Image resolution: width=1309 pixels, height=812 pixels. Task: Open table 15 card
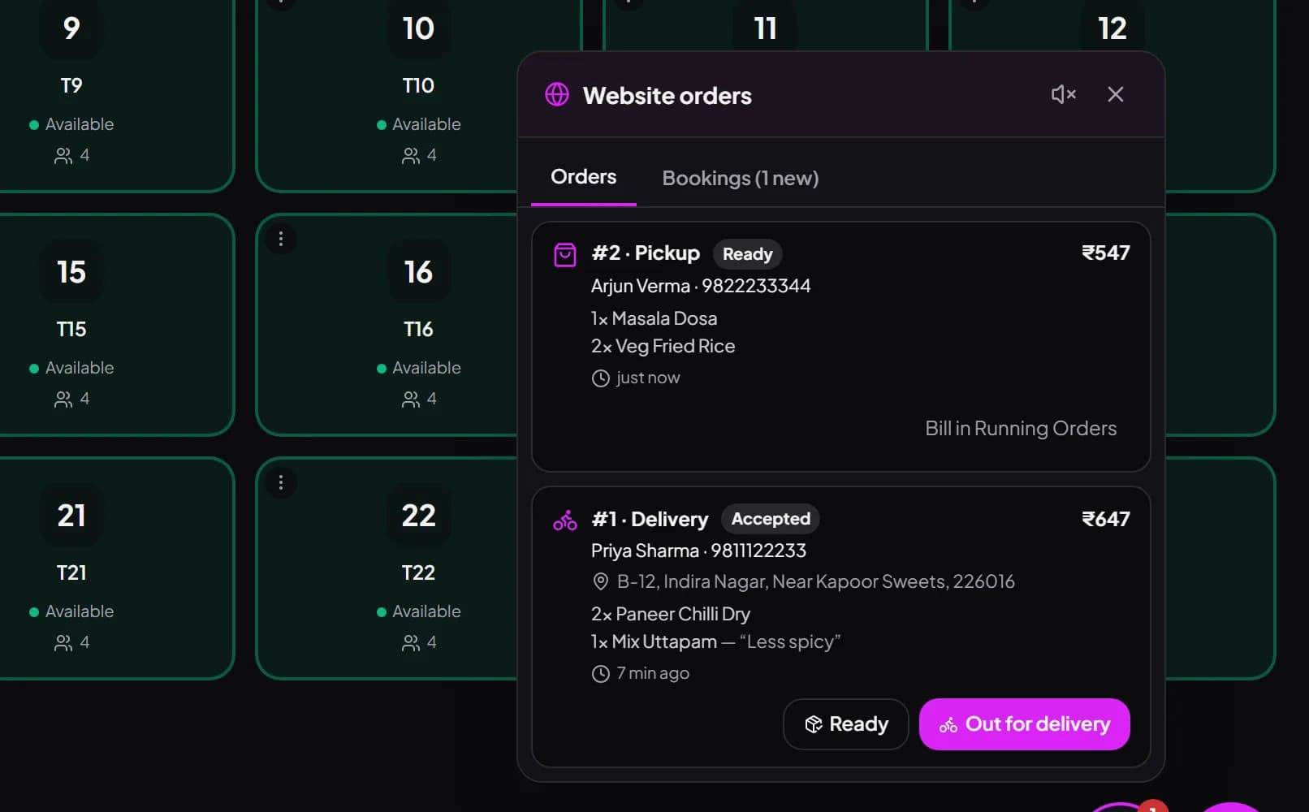point(71,325)
